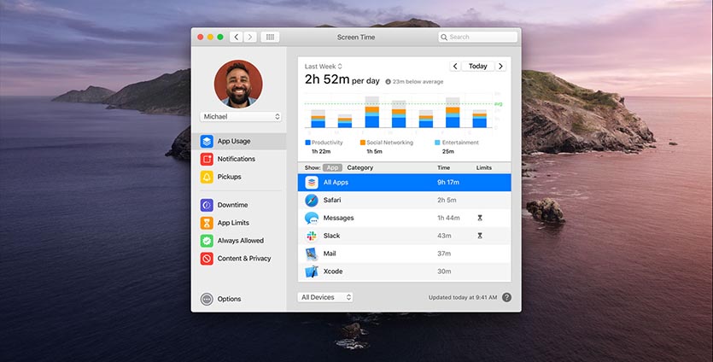Image resolution: width=713 pixels, height=362 pixels.
Task: Open the Michael user dropdown
Action: (x=241, y=116)
